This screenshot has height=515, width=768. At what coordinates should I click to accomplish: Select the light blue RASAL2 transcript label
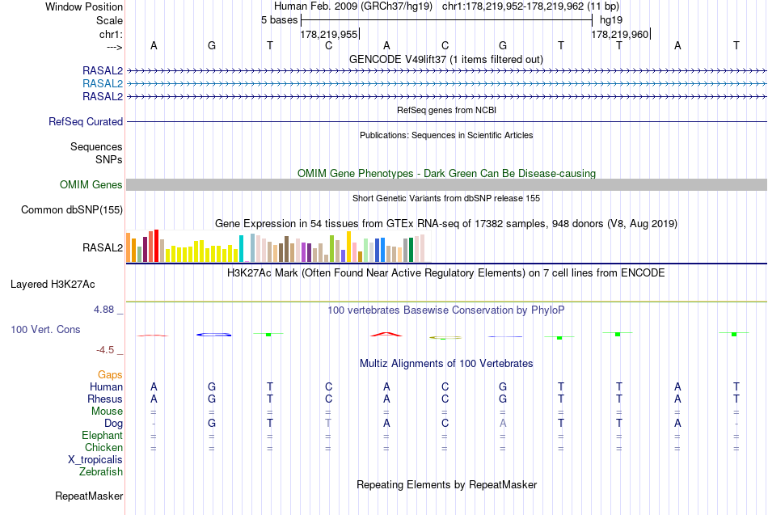point(103,84)
